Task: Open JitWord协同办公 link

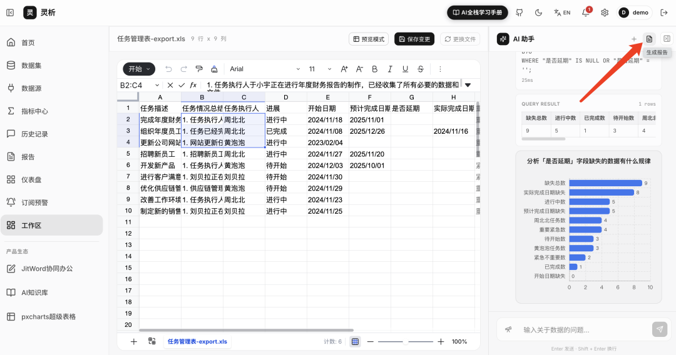Action: tap(52, 269)
